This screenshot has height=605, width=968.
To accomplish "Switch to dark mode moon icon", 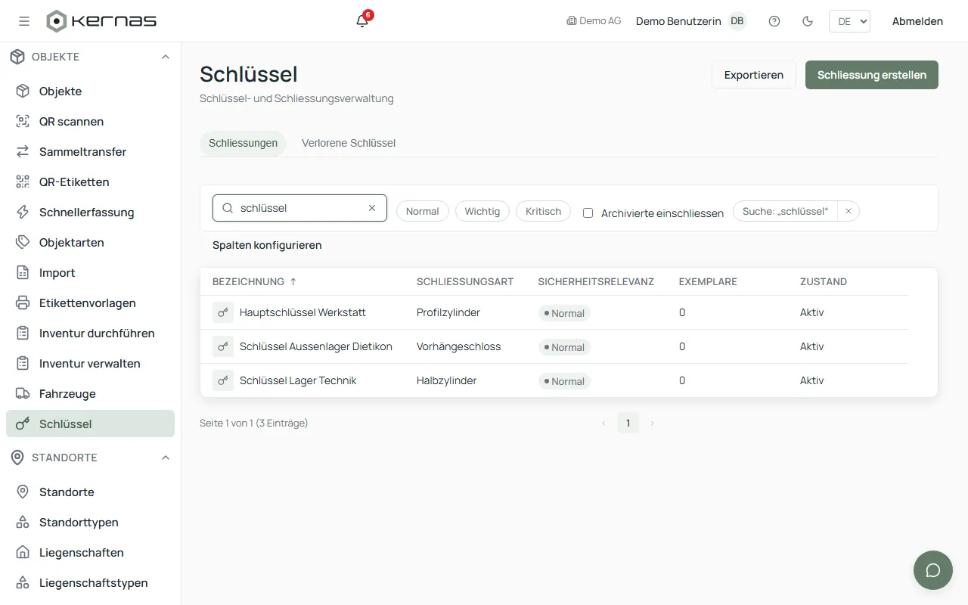I will click(808, 21).
